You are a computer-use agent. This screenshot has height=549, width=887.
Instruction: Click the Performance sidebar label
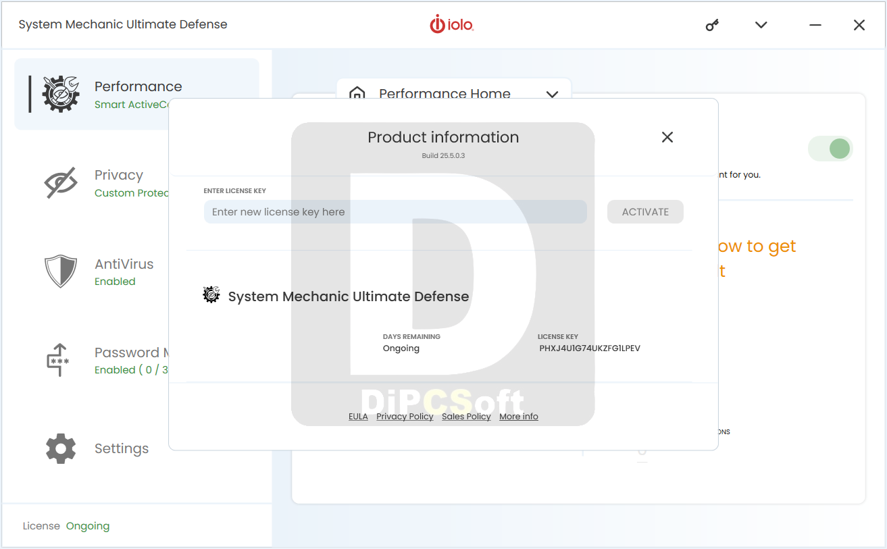(x=138, y=86)
